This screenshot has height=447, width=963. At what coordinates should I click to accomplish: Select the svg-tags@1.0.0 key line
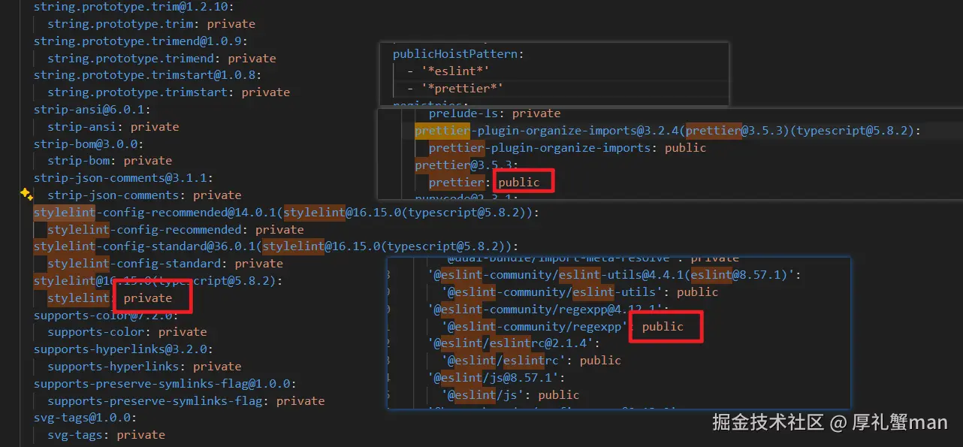tap(86, 418)
